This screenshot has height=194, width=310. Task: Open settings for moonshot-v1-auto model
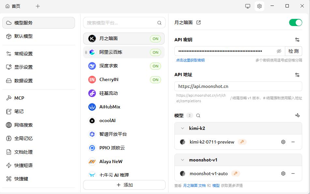pos(283,173)
